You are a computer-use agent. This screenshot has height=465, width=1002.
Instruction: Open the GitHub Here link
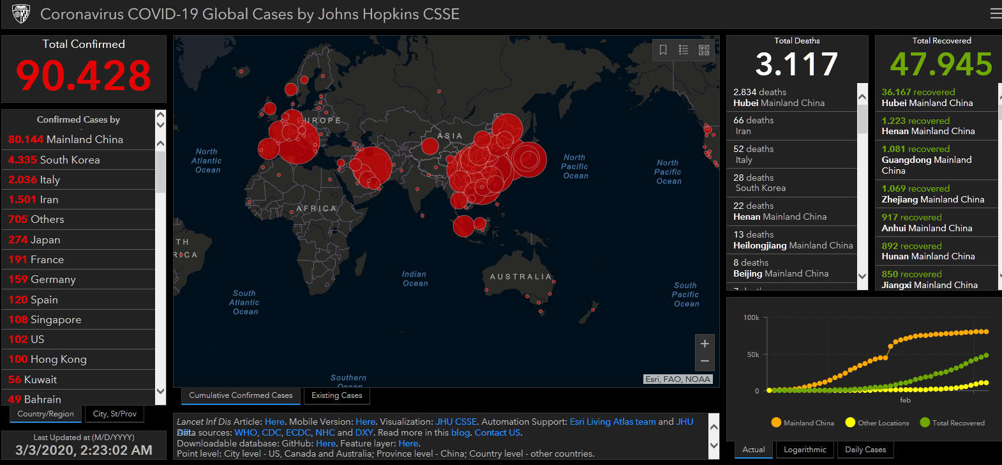pyautogui.click(x=325, y=443)
